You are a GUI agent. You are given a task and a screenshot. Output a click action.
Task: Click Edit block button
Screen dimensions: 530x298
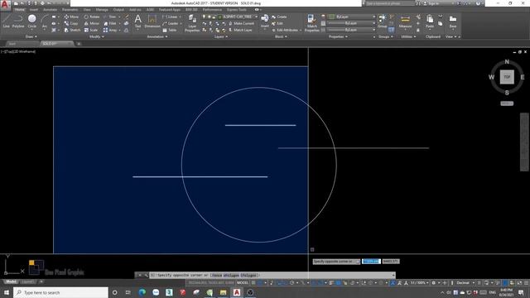click(x=277, y=23)
